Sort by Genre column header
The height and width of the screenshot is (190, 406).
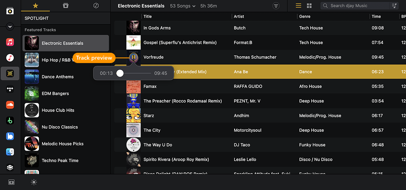tap(305, 17)
